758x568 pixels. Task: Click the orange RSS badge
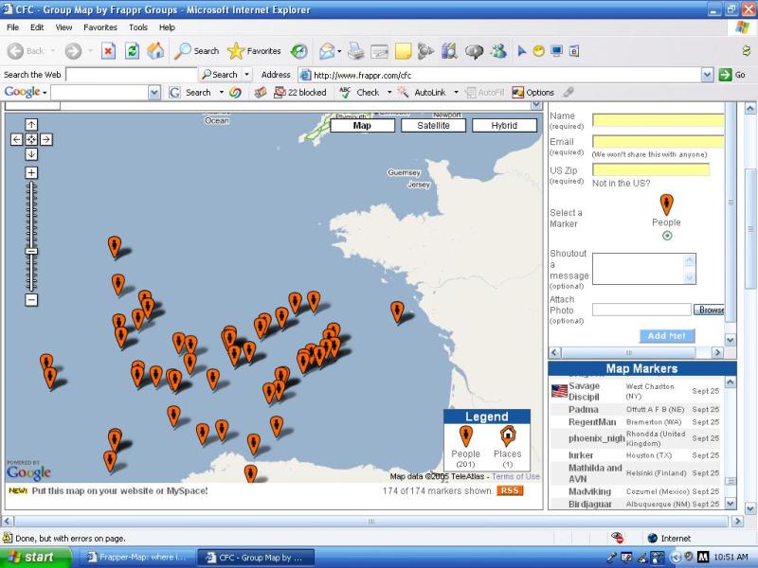[x=510, y=490]
